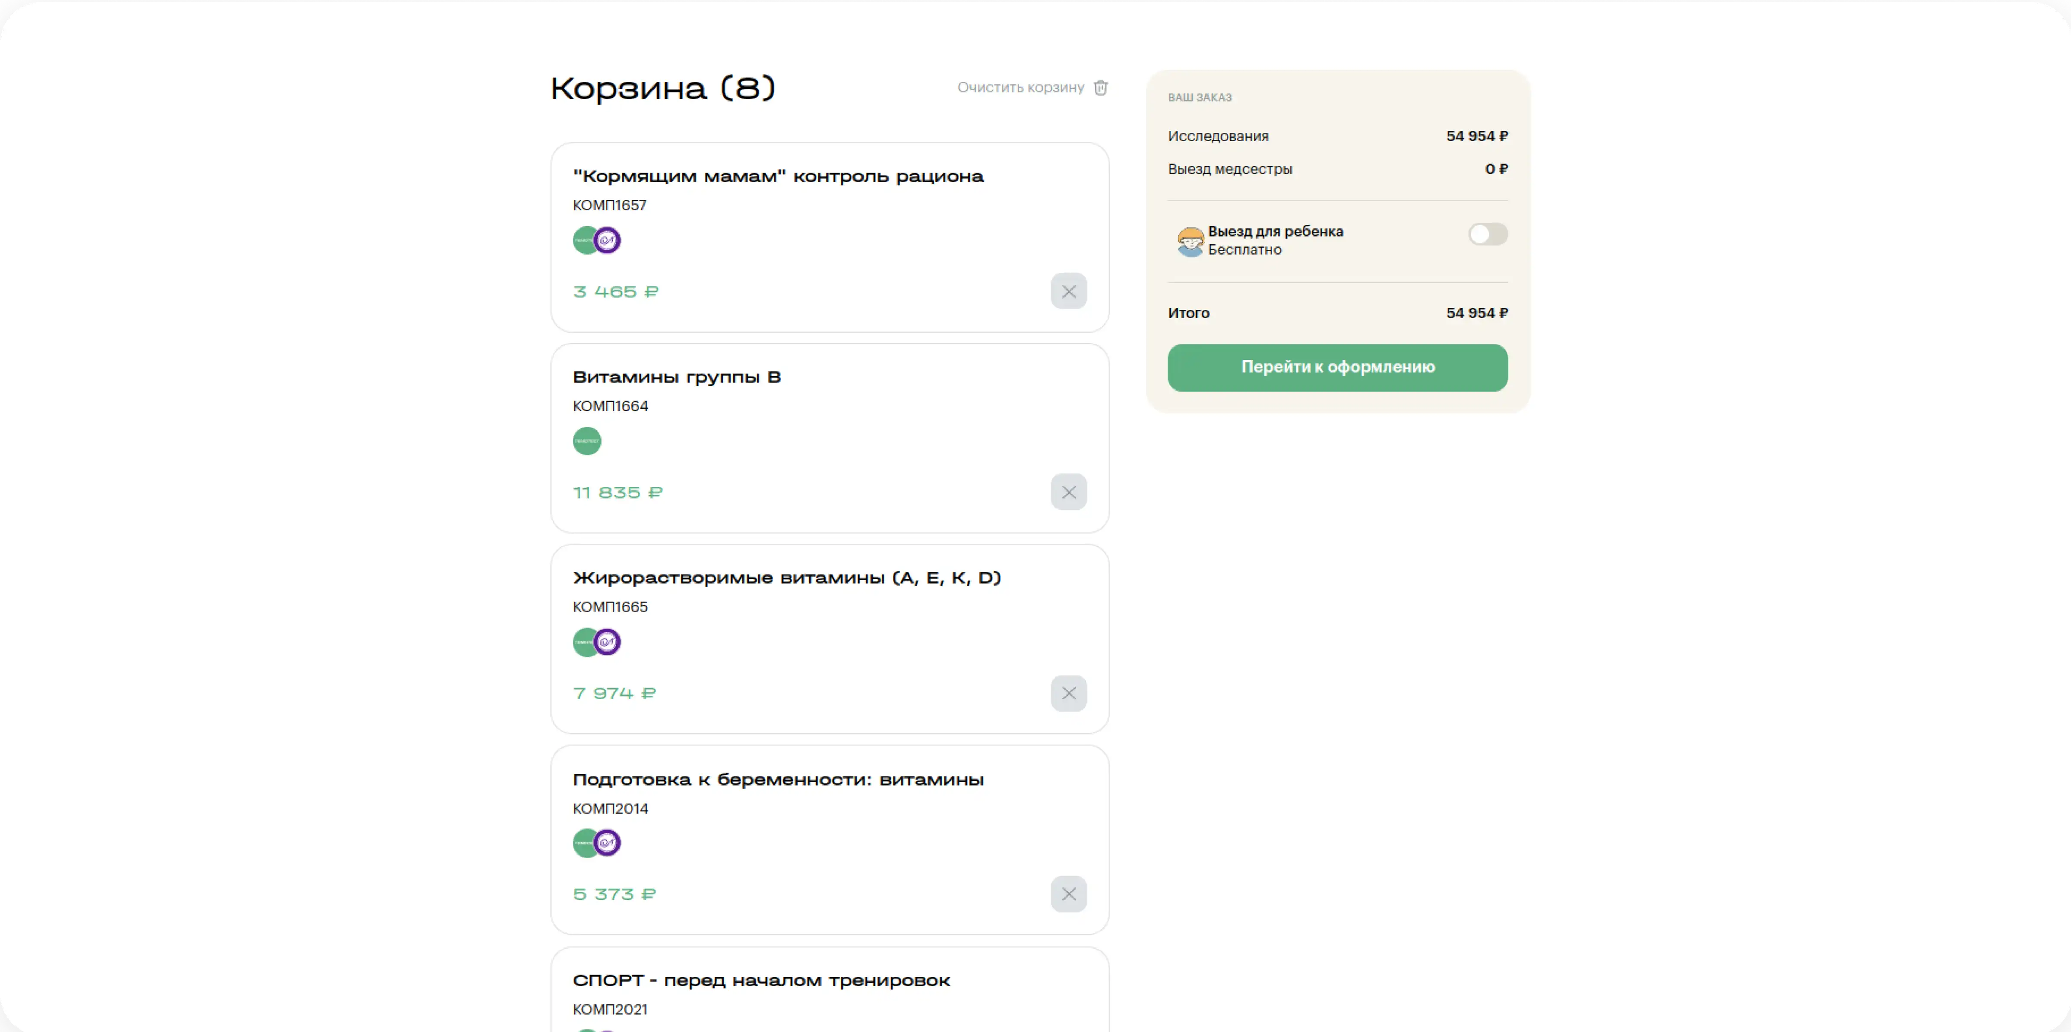Remove "Жирорастворимые витамины" from cart
2071x1032 pixels.
click(x=1068, y=693)
